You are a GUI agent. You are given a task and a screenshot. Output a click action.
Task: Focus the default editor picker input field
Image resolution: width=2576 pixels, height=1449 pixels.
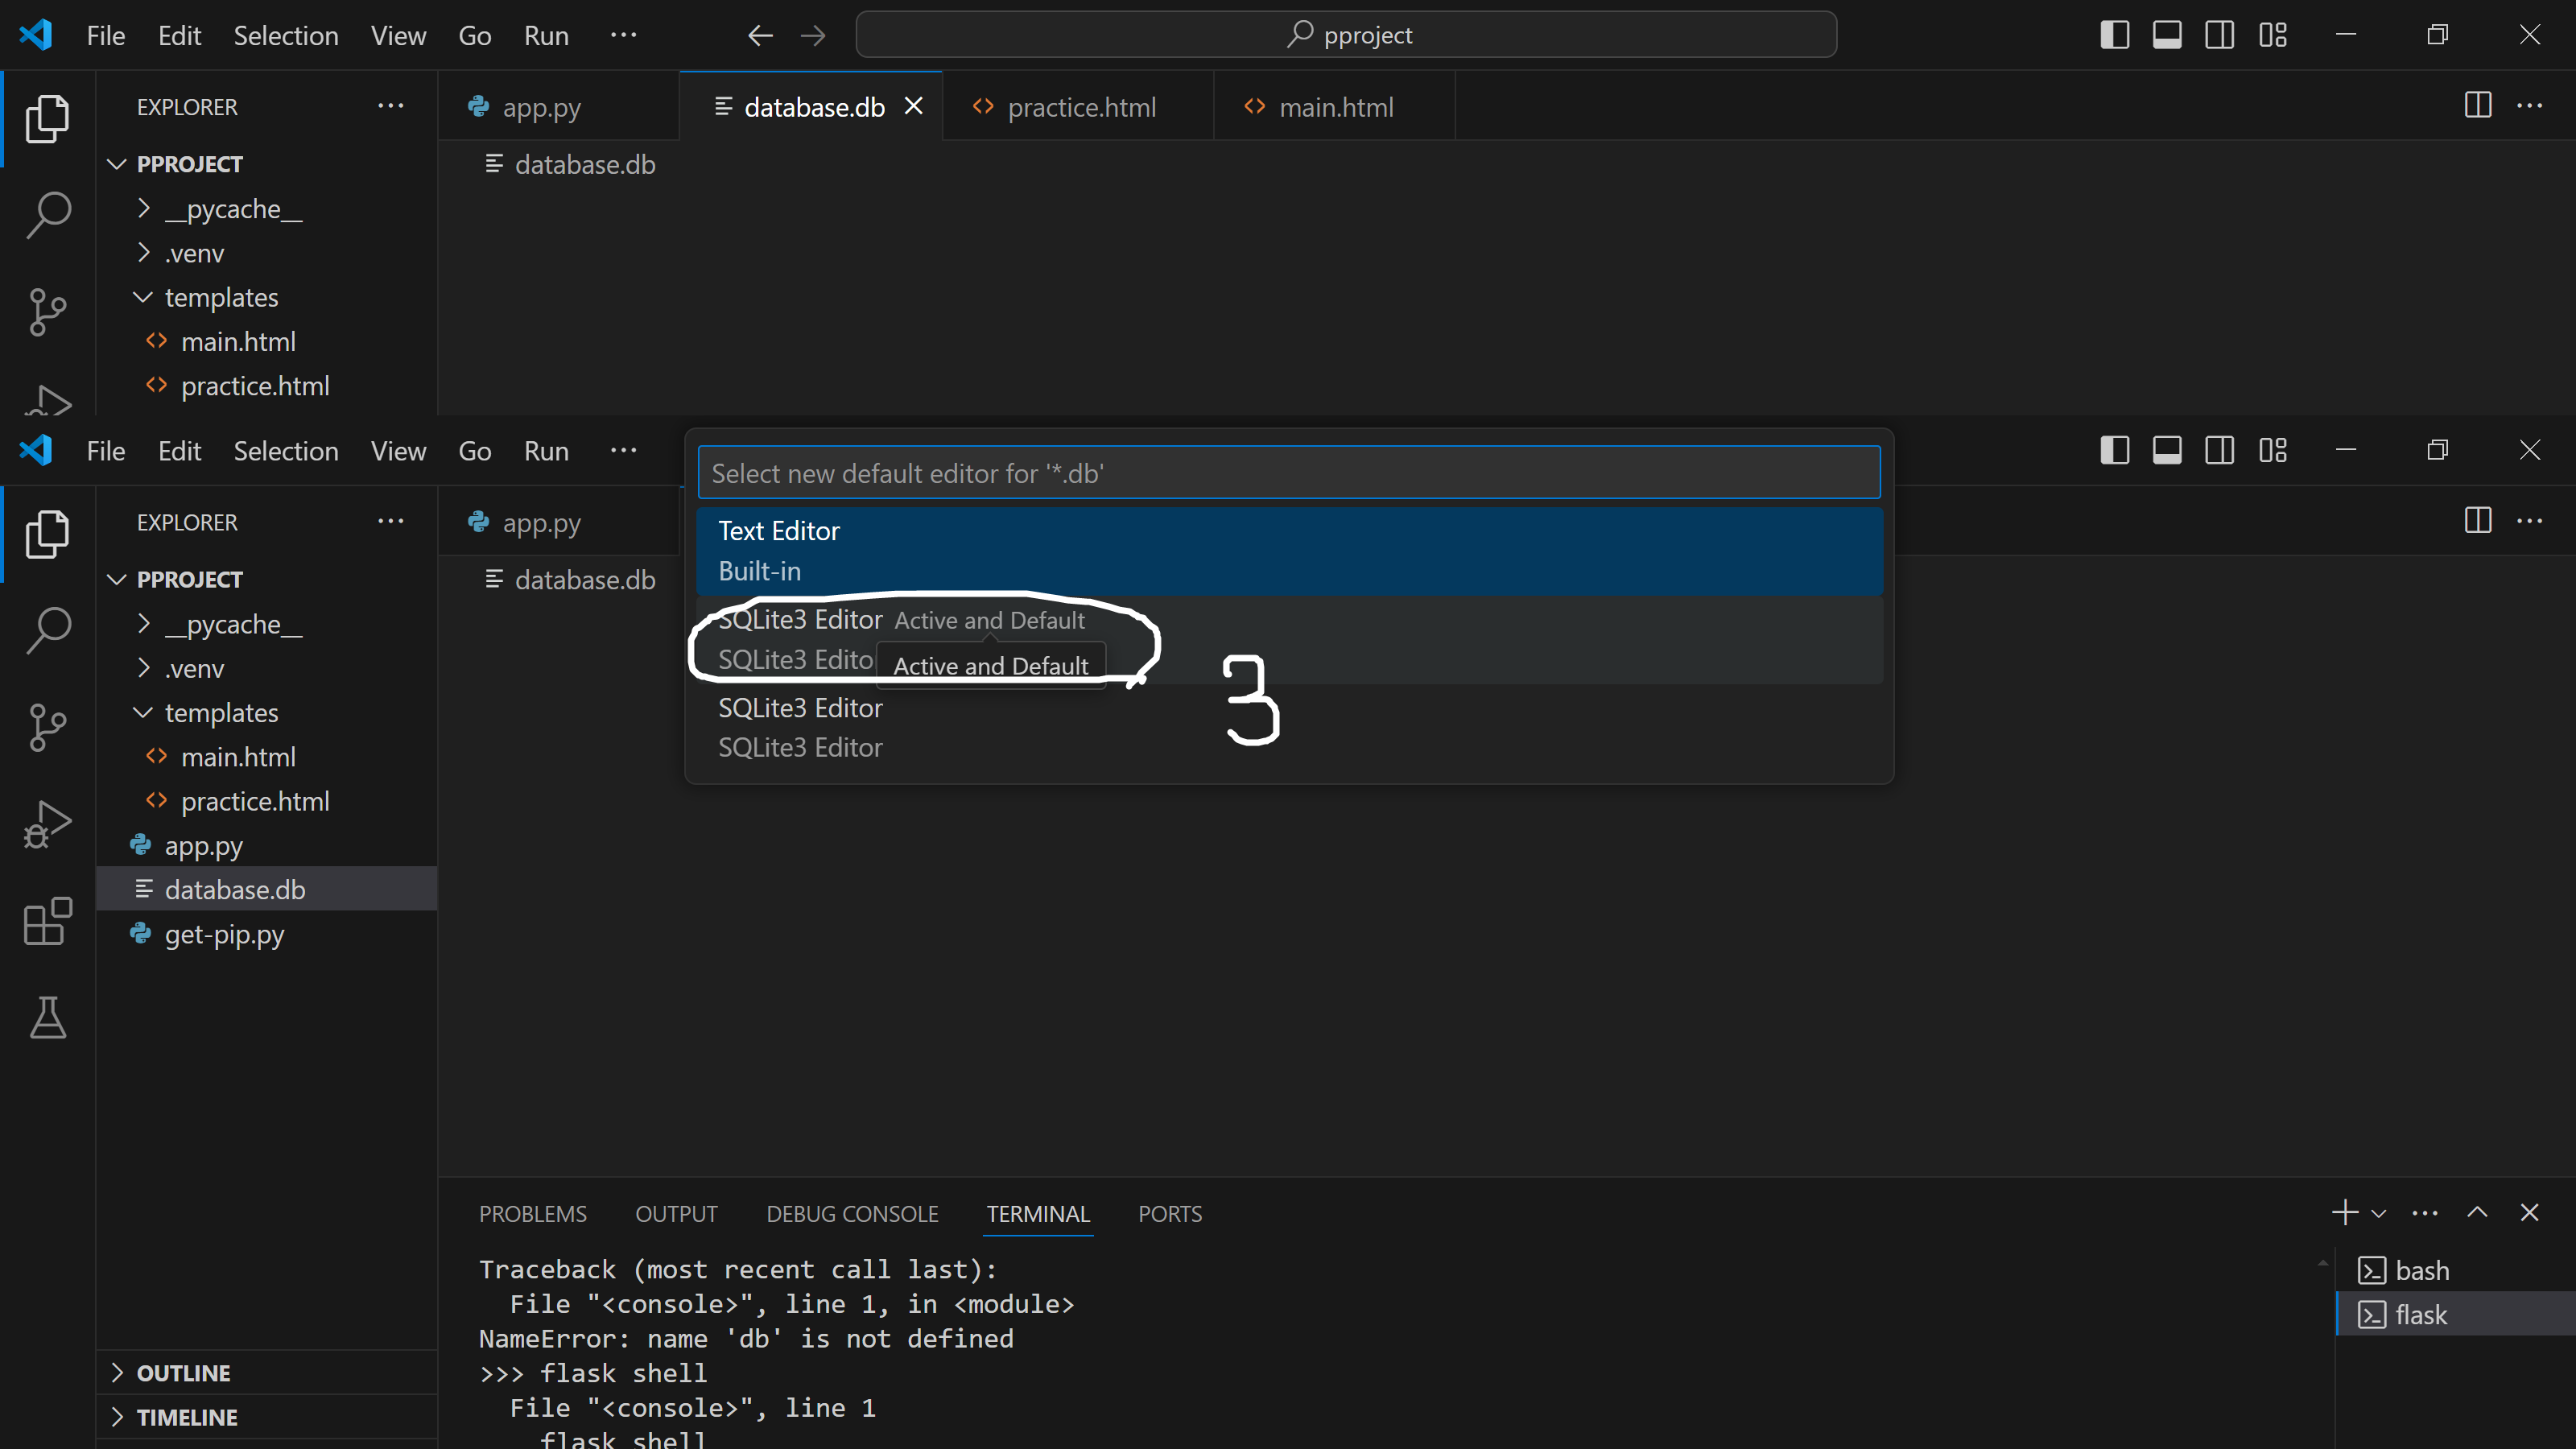click(x=1289, y=473)
